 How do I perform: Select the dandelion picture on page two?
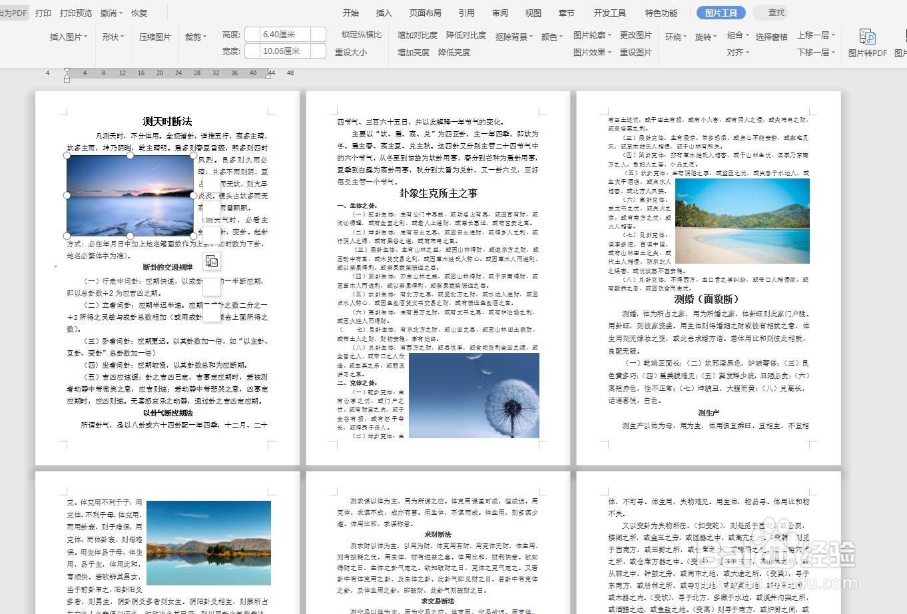tap(474, 396)
